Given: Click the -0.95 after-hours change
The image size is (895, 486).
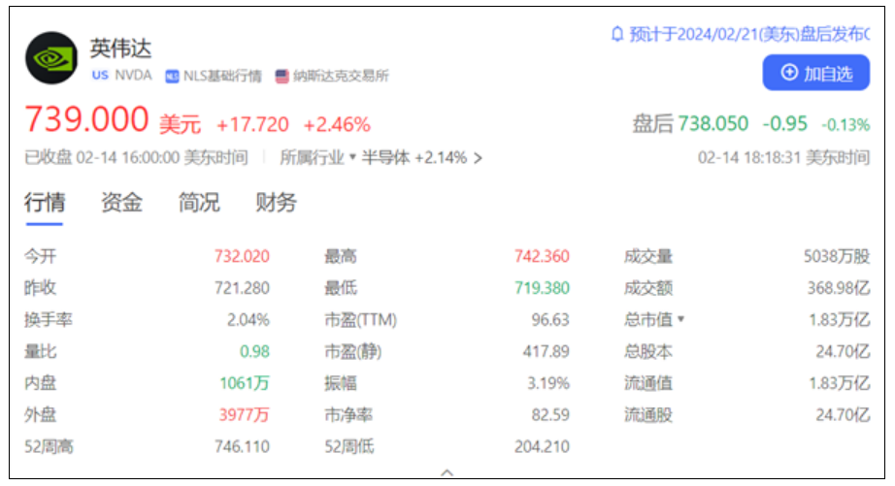Looking at the screenshot, I should click(785, 123).
